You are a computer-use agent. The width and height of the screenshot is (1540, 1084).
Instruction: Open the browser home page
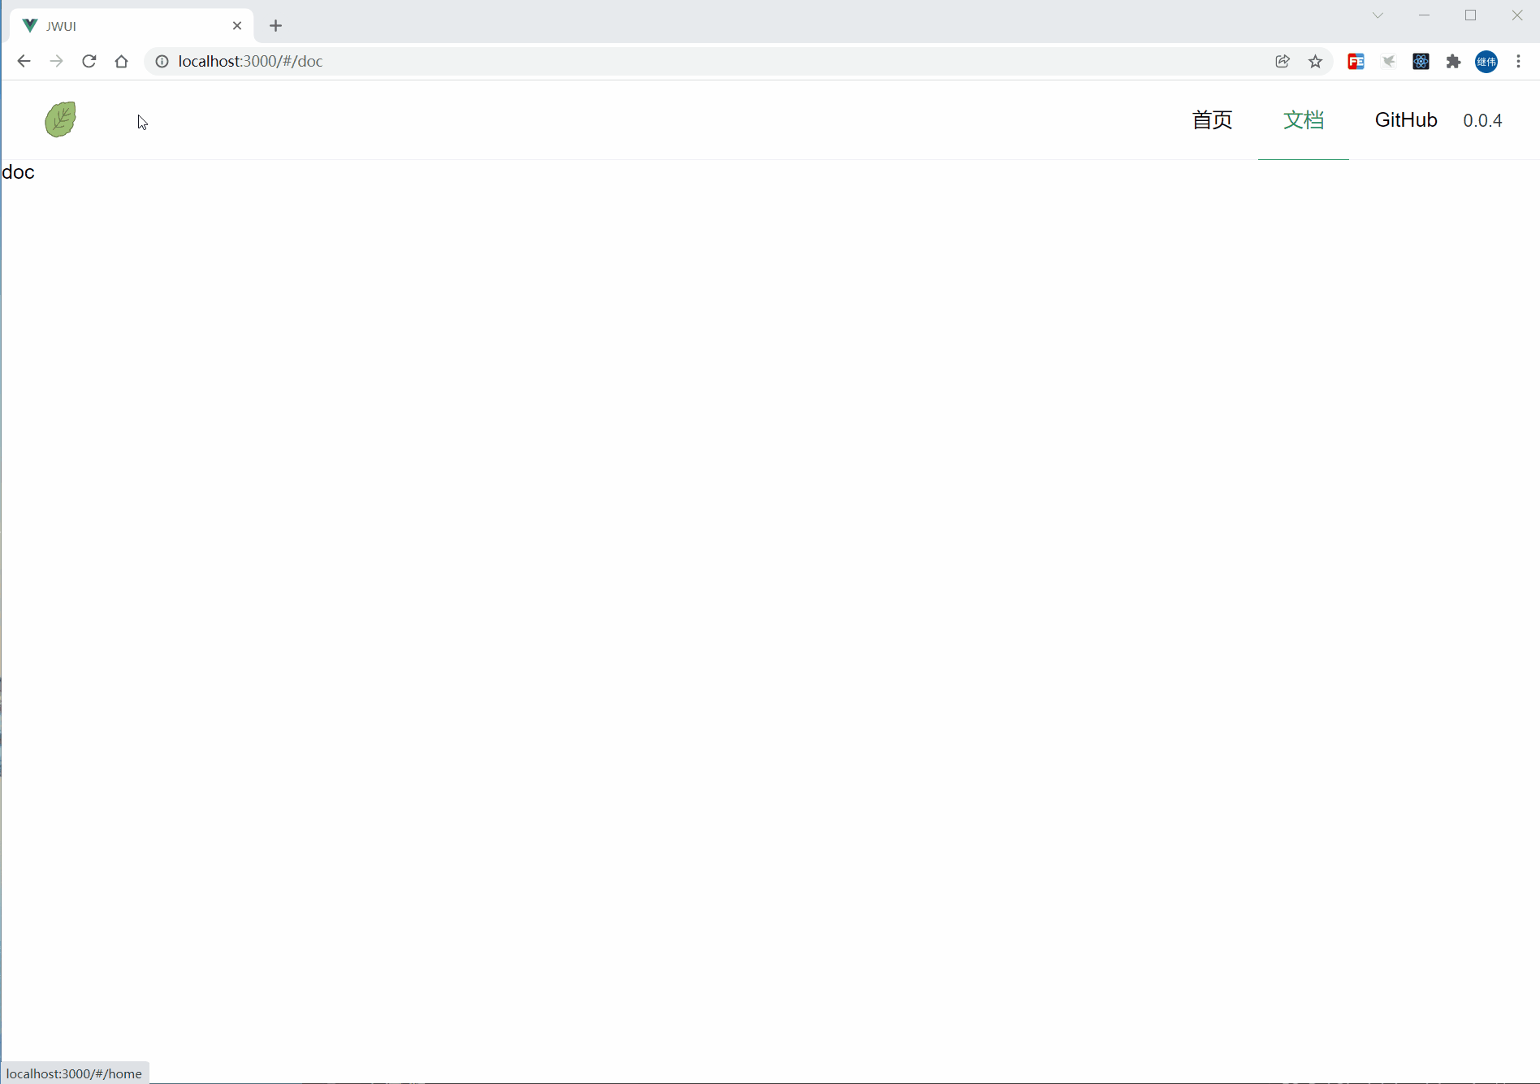[x=122, y=61]
